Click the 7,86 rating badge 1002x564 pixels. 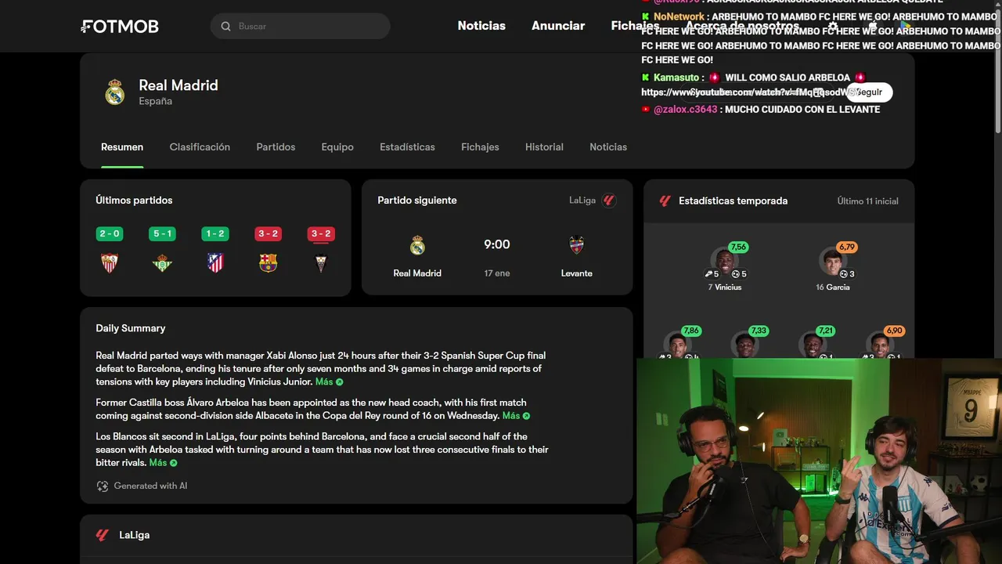click(690, 331)
